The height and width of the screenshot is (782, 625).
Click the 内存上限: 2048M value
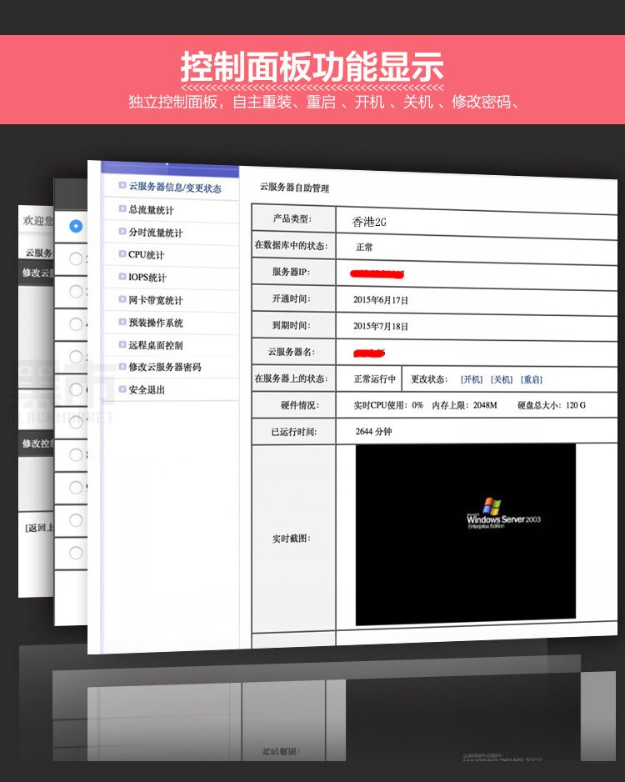coord(464,405)
